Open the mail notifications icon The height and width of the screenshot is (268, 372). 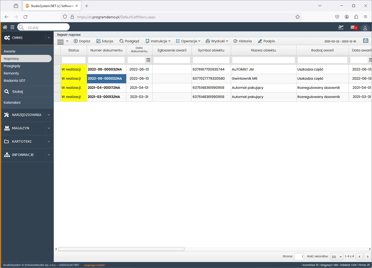click(353, 27)
